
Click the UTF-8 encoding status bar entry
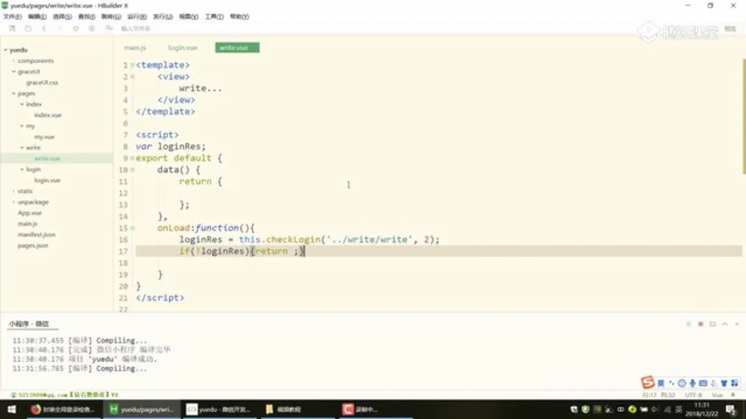point(693,395)
